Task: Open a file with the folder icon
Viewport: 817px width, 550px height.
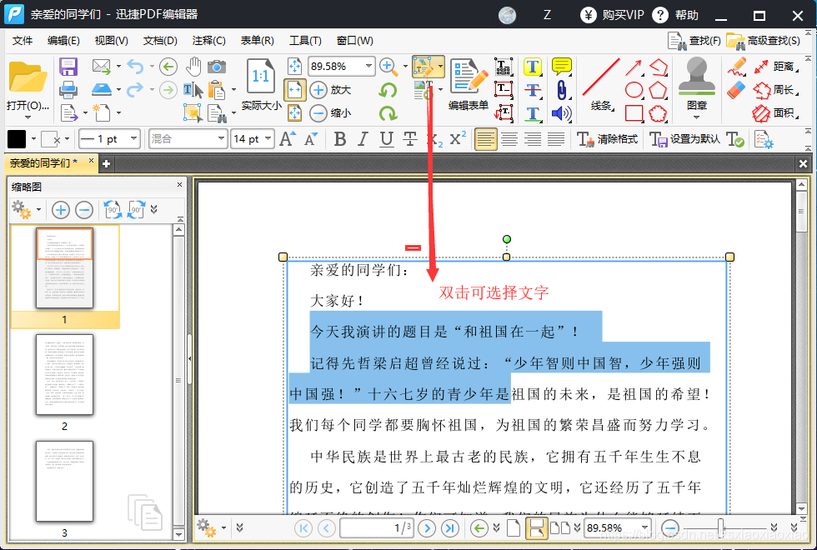Action: click(x=28, y=77)
